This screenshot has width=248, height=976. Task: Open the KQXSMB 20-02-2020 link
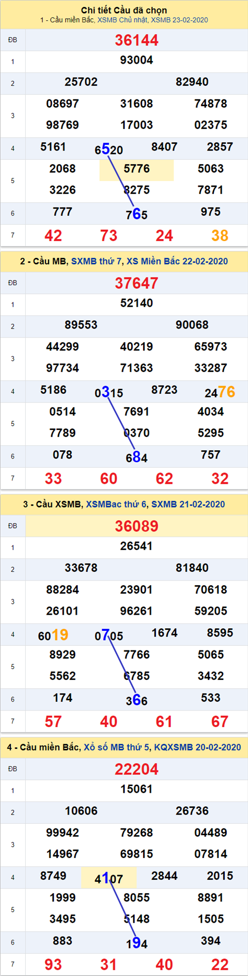coord(197,747)
